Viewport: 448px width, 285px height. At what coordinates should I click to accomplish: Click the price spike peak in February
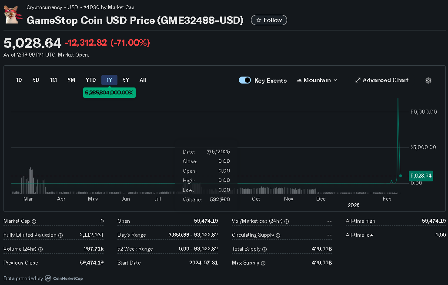pos(398,100)
